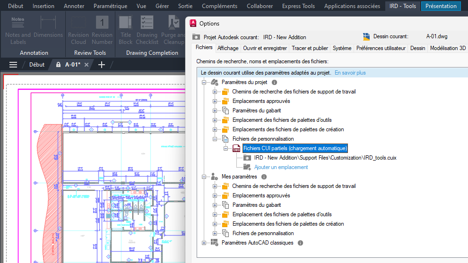Open the Paramétrique ribbon tab
468x263 pixels.
point(111,6)
